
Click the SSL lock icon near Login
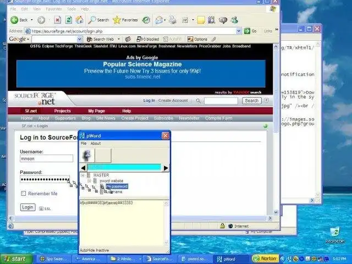41,208
